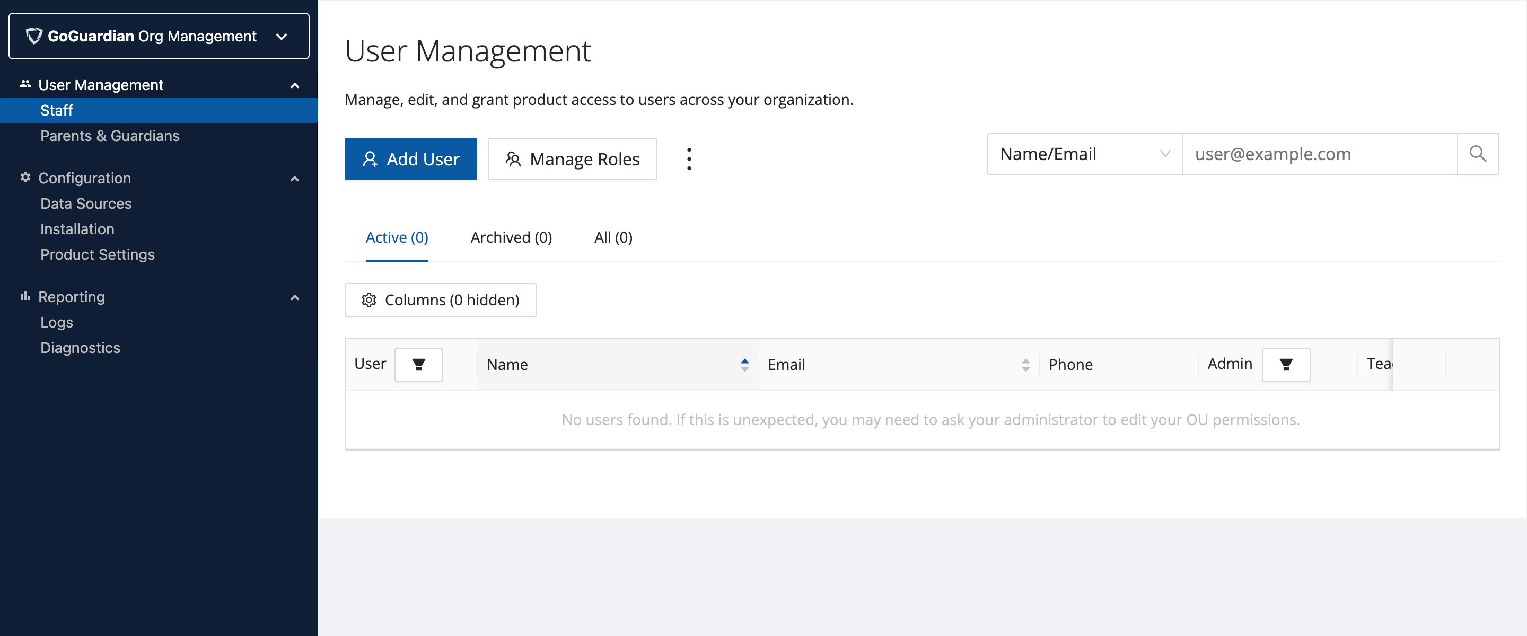Image resolution: width=1527 pixels, height=636 pixels.
Task: Open the three-dot more actions menu
Action: (689, 159)
